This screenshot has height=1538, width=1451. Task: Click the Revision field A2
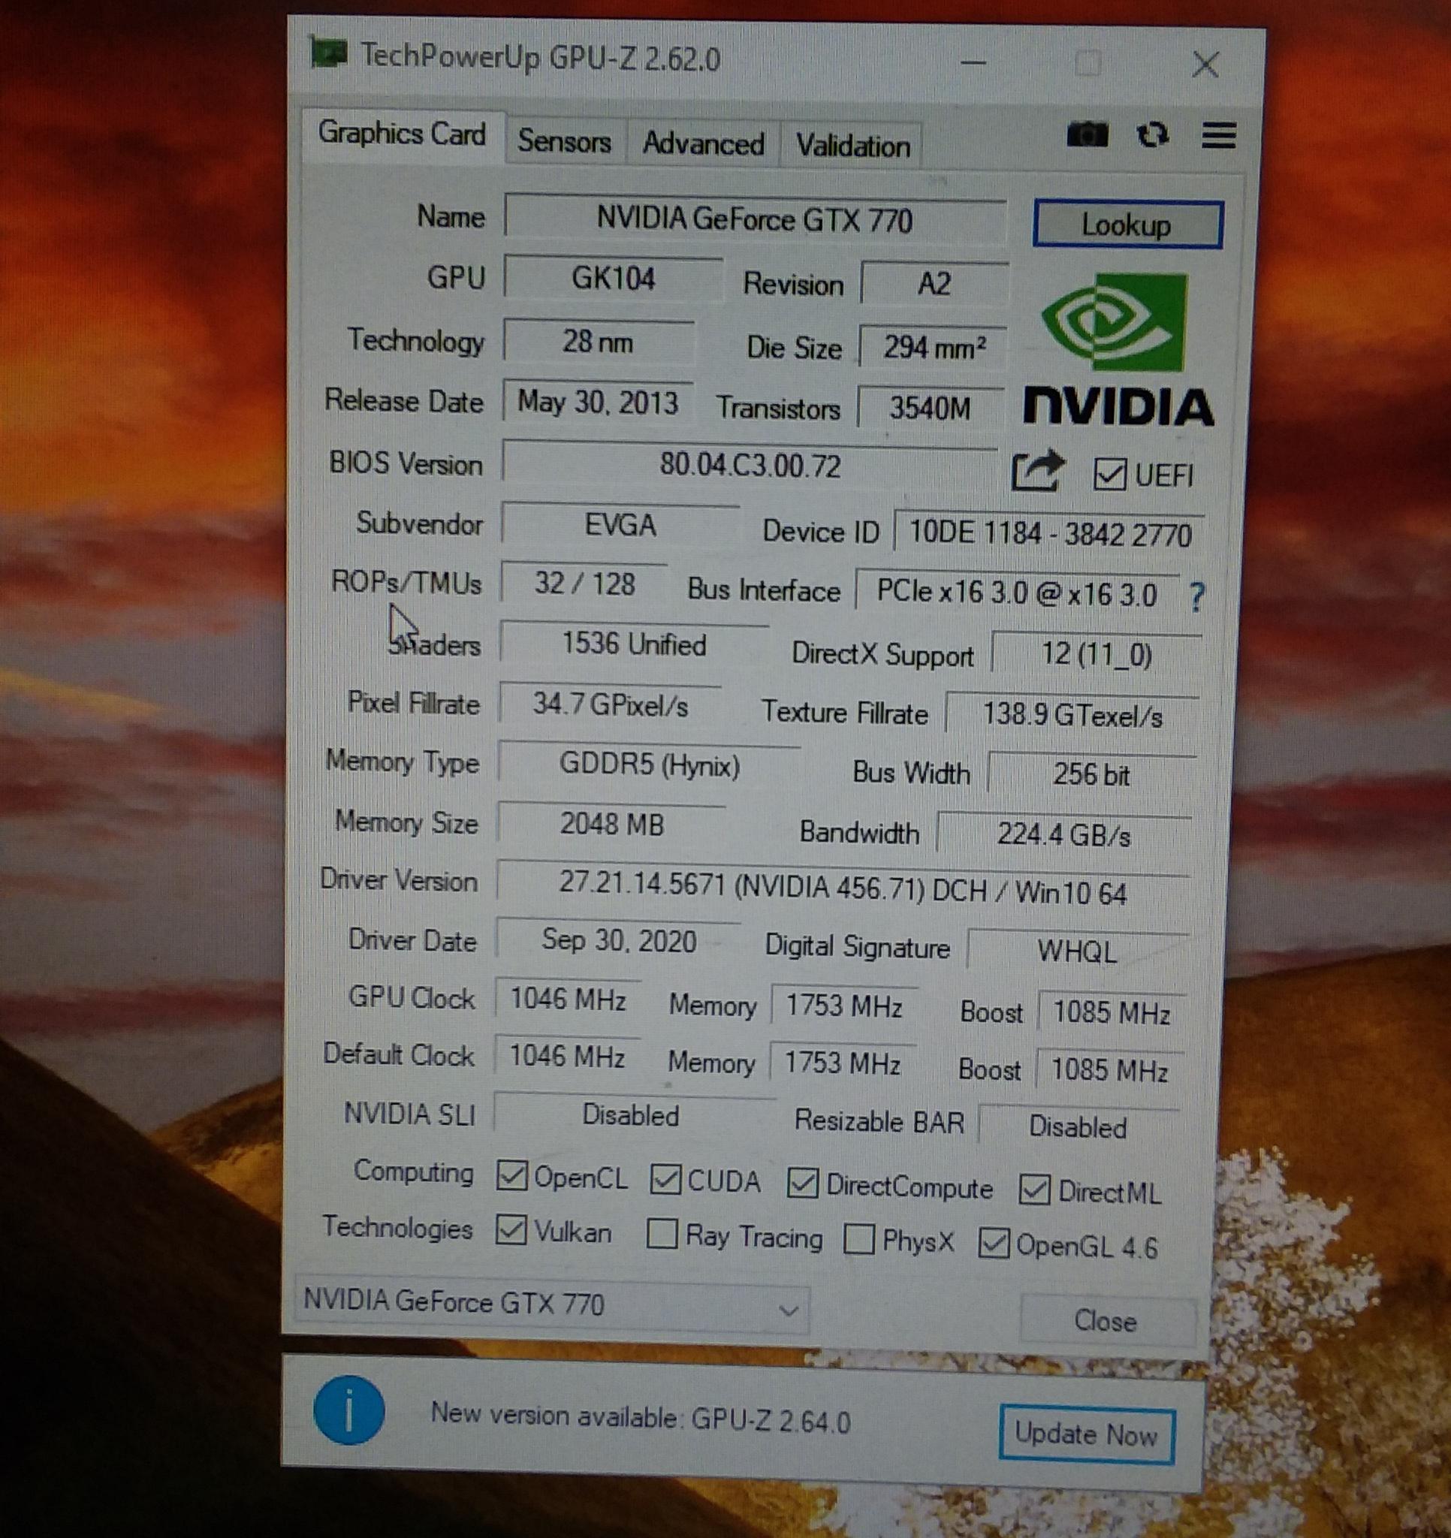click(x=934, y=283)
